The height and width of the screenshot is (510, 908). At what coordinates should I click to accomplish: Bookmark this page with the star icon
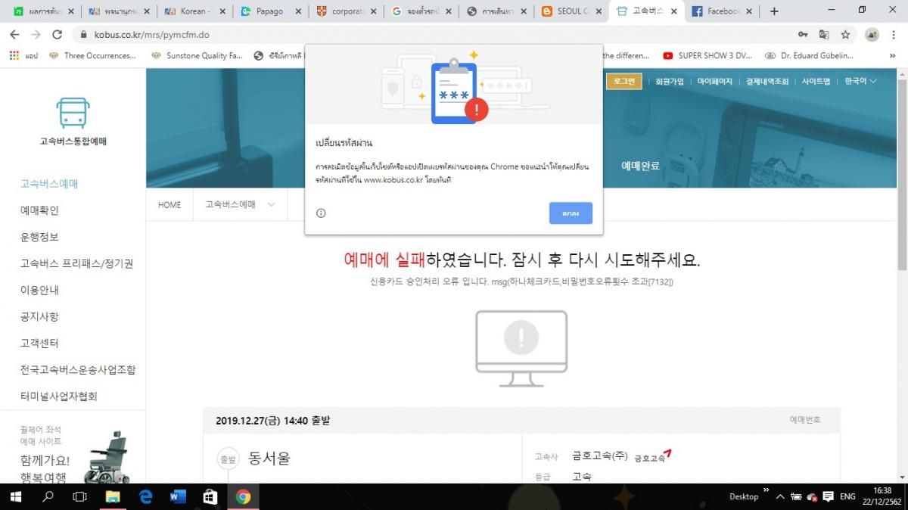[x=845, y=35]
